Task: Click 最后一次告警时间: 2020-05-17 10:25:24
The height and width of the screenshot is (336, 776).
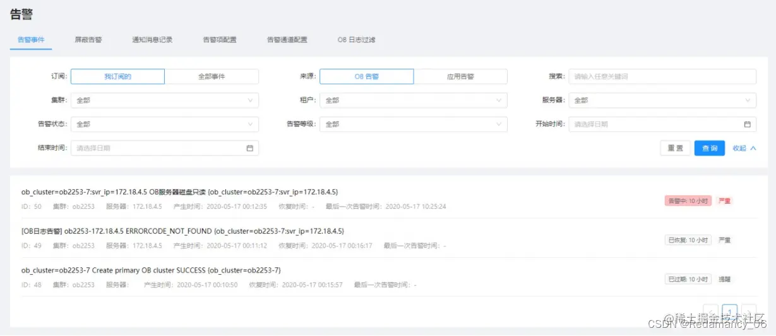Action: click(386, 206)
